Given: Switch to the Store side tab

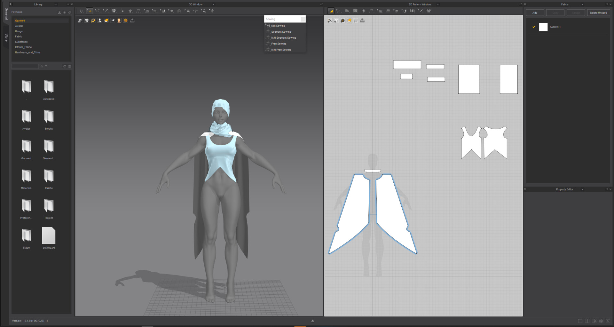Looking at the screenshot, I should click(x=6, y=38).
